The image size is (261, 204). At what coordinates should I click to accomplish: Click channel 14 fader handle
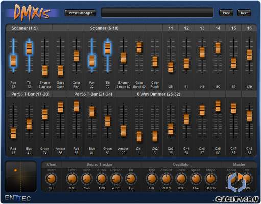(x=218, y=48)
